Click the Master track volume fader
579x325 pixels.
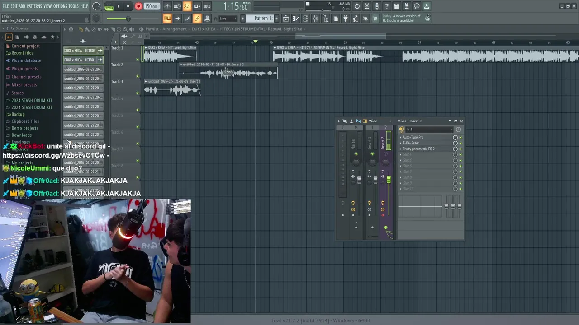[x=359, y=180]
